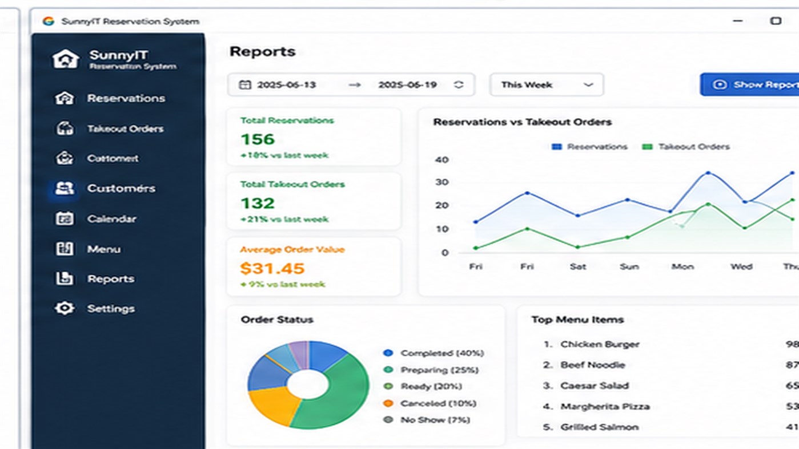The image size is (799, 449).
Task: Click the SunnyIT house logo icon
Action: [65, 59]
